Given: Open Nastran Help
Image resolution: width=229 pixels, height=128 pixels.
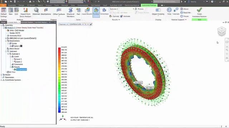Looking at the screenshot, I should point(169,12).
